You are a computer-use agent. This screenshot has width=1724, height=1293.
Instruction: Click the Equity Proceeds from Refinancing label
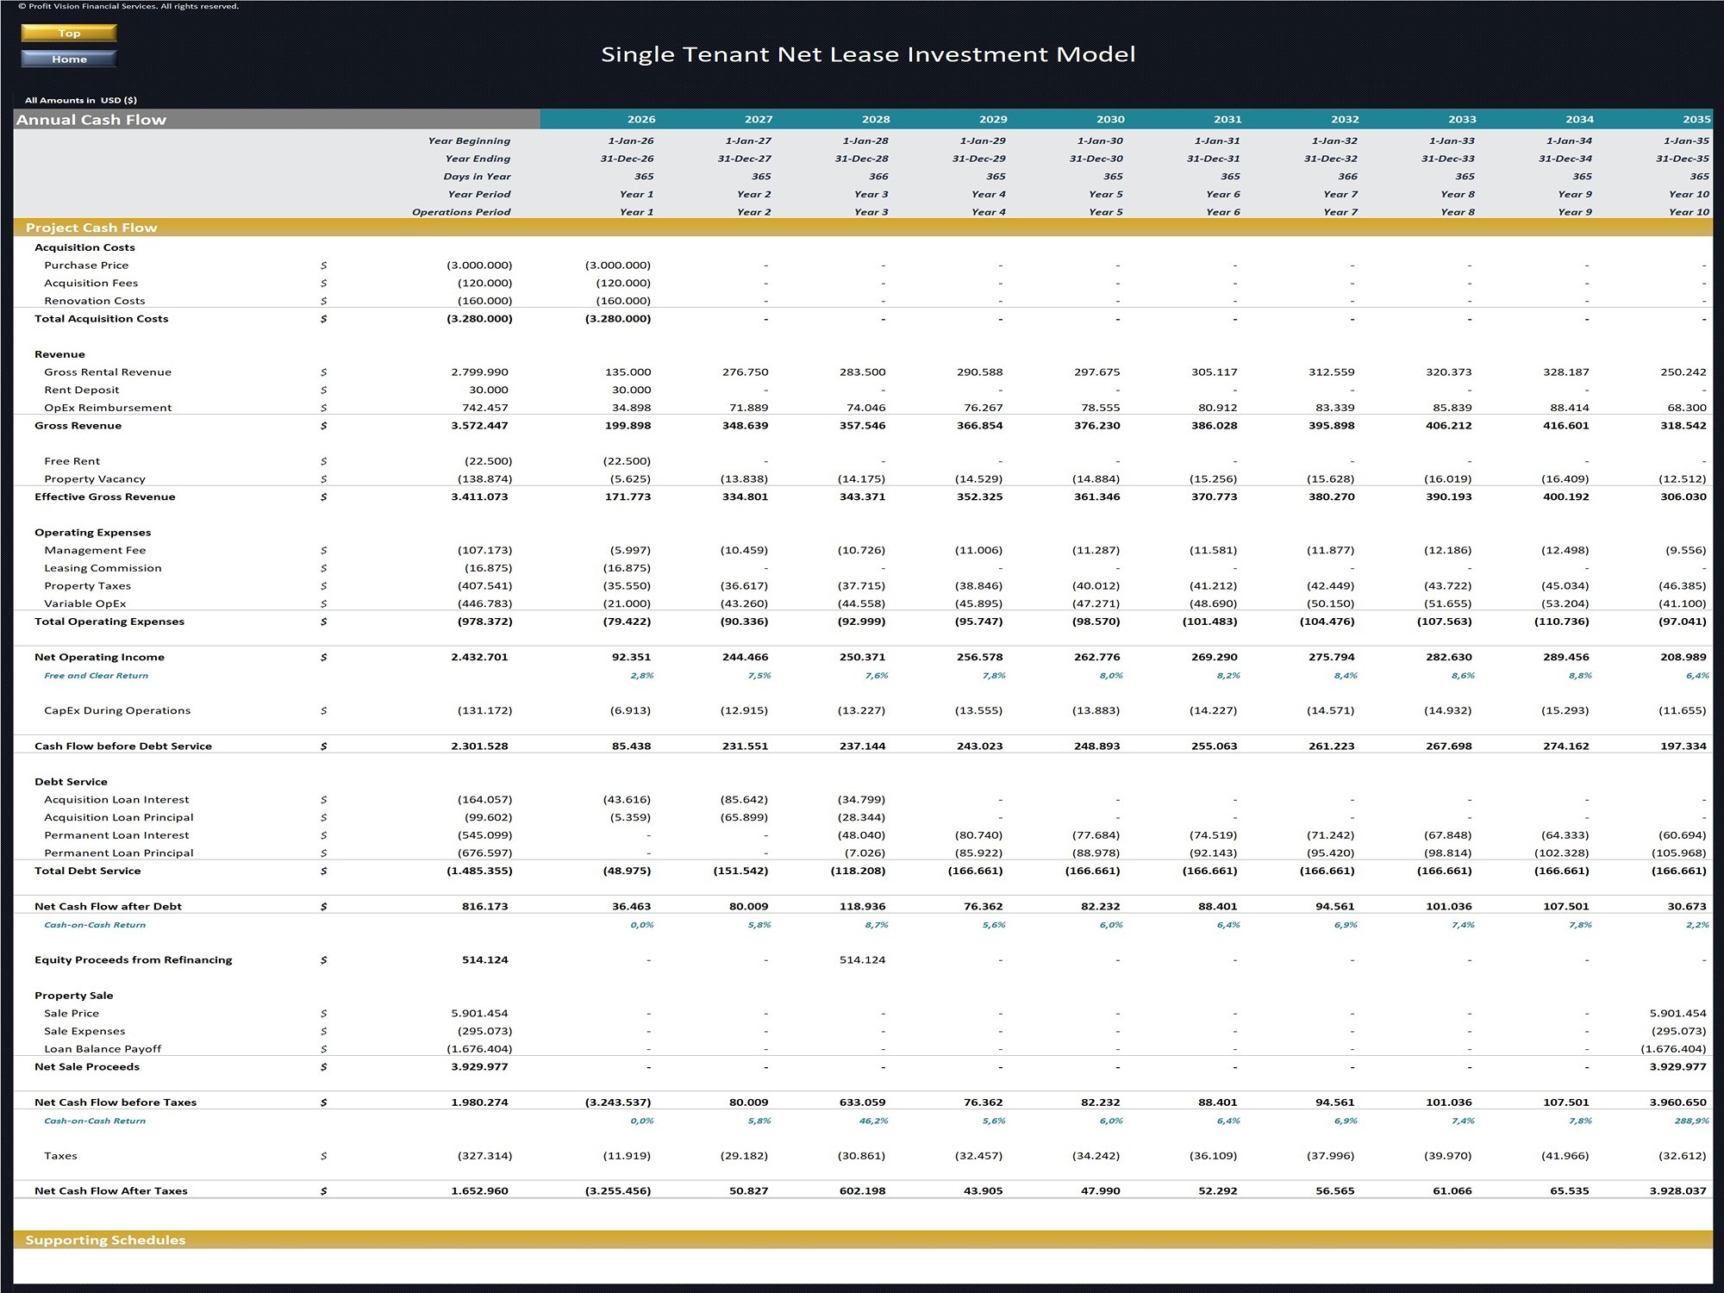[133, 959]
